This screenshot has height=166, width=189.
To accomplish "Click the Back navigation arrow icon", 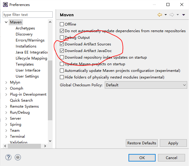I will coord(160,15).
